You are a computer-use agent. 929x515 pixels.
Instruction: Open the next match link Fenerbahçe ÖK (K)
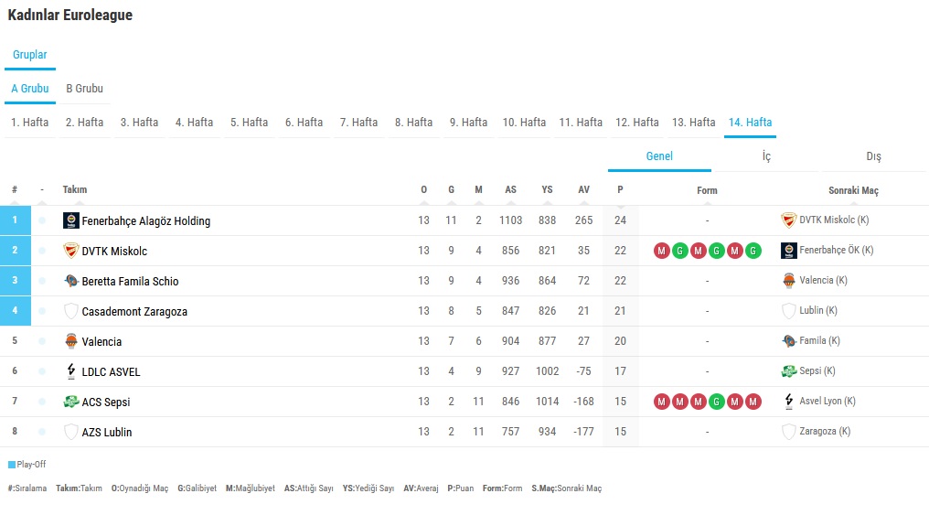(x=836, y=251)
